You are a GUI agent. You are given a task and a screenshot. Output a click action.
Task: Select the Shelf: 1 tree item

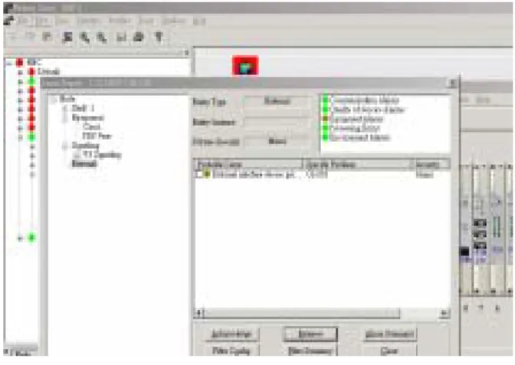click(83, 108)
